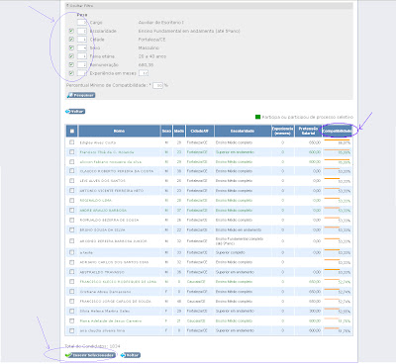Uncheck the Escolaridade filter checkbox

click(71, 31)
